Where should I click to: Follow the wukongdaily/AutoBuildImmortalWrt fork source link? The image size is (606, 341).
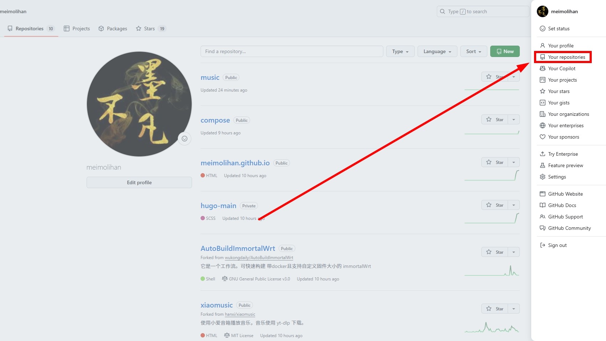[x=259, y=258]
